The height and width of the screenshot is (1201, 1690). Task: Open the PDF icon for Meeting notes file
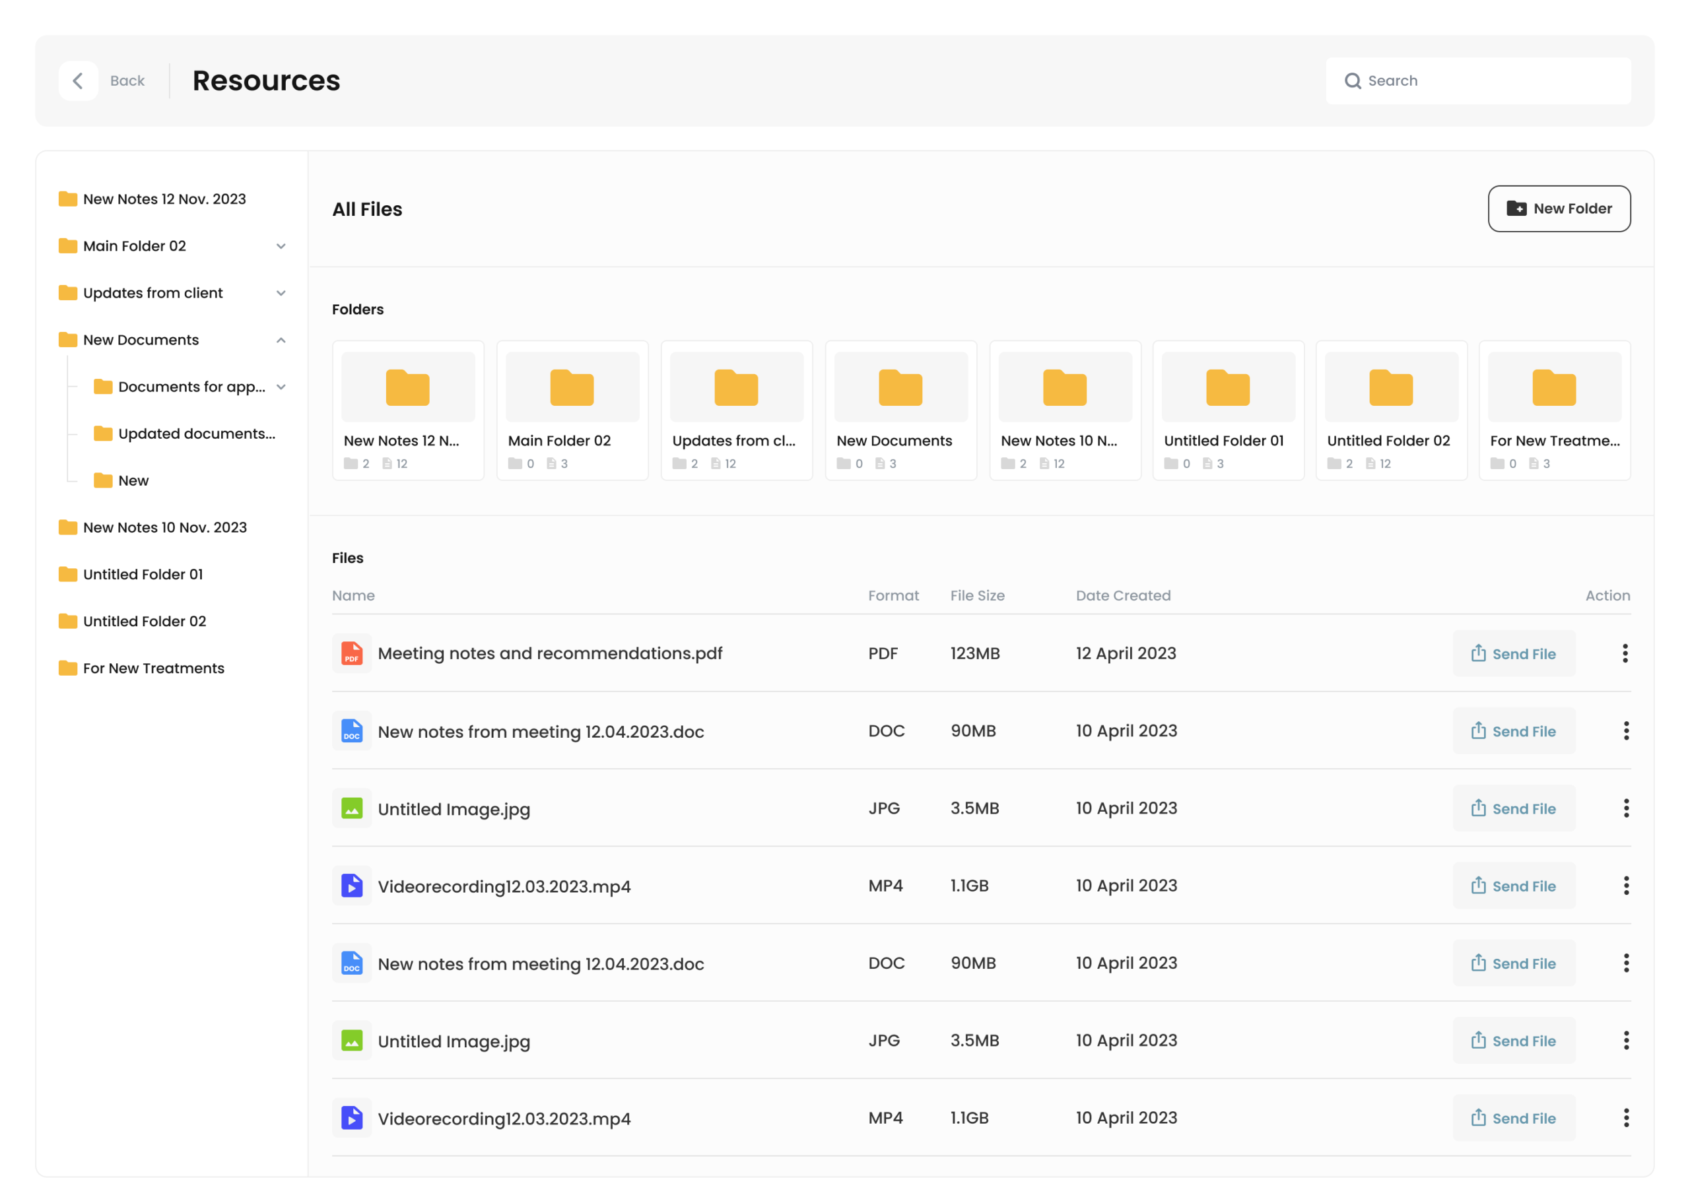pyautogui.click(x=352, y=653)
